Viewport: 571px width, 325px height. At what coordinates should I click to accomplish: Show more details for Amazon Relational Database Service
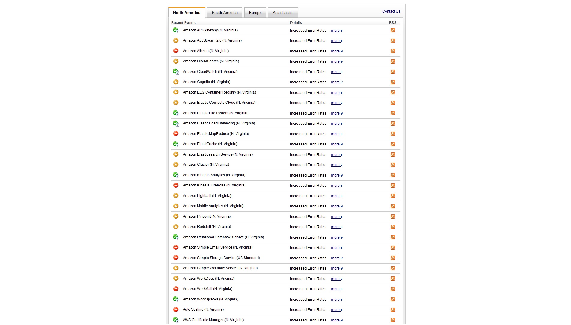coord(337,237)
